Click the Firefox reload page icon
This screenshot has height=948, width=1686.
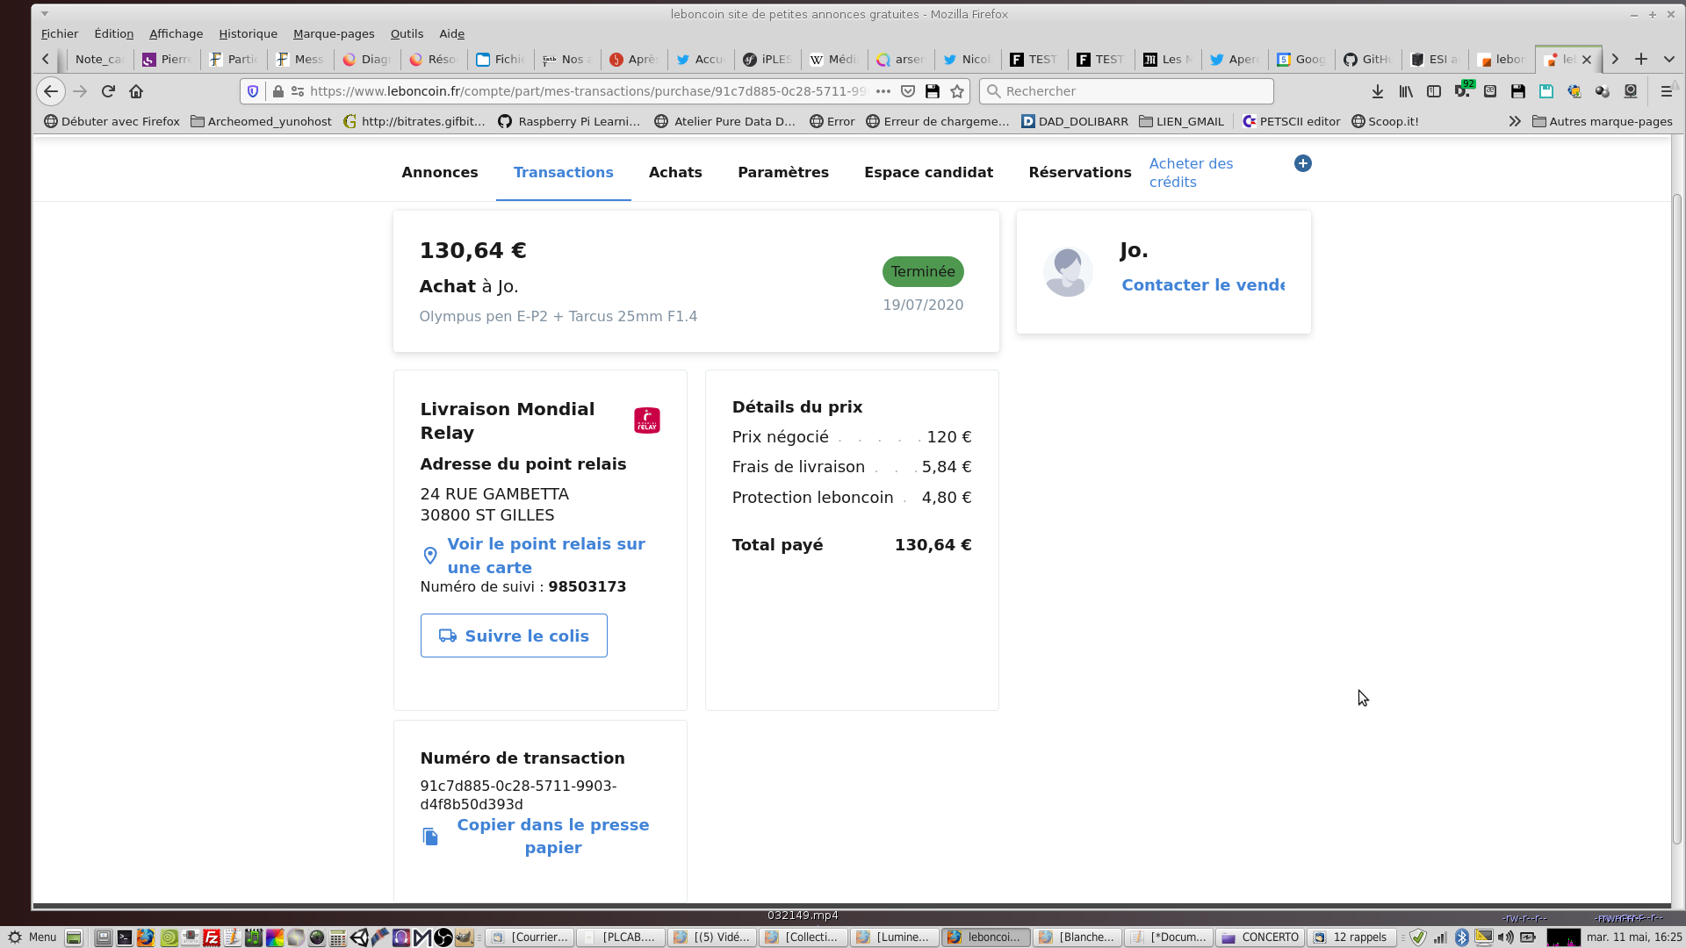(x=108, y=91)
